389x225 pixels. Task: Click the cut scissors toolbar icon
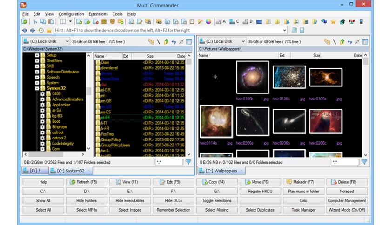[x=35, y=21]
